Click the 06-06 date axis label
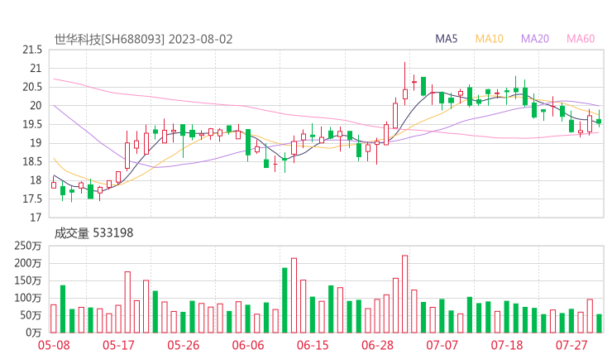The image size is (612, 364). click(248, 345)
